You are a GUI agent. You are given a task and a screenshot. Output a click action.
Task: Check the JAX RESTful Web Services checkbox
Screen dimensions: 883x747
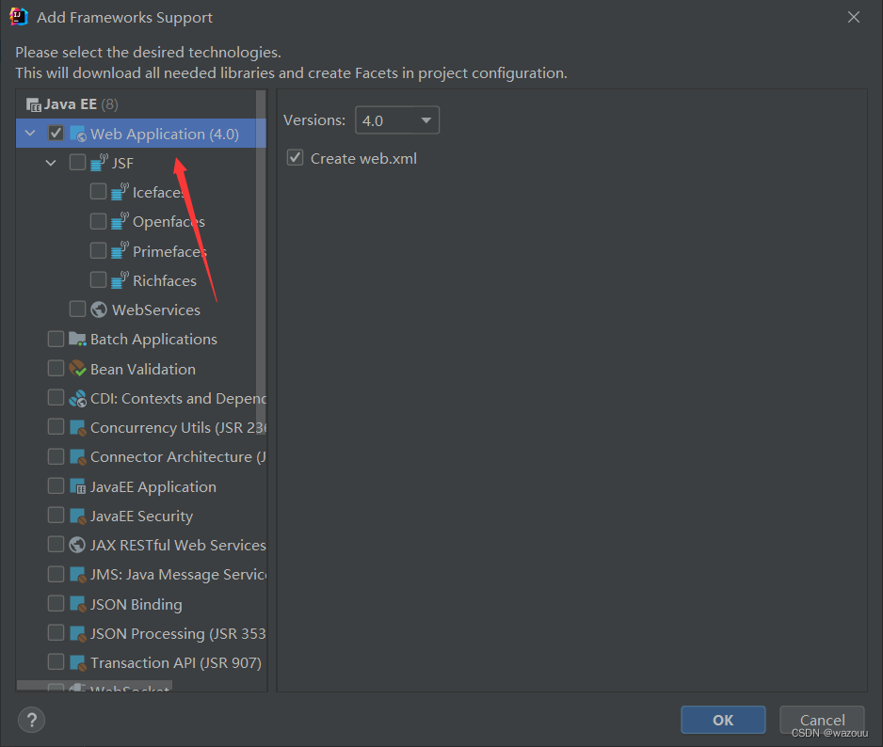(56, 545)
